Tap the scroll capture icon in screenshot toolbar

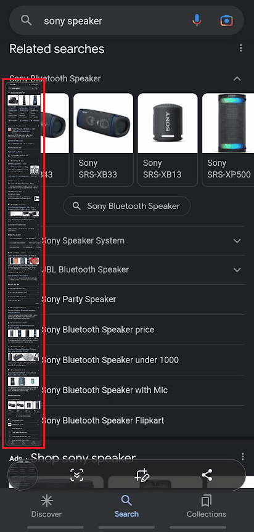tap(77, 475)
